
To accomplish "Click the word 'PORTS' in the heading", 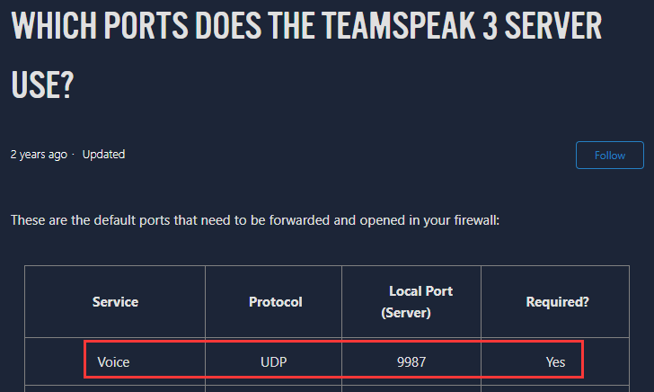I will click(x=152, y=27).
